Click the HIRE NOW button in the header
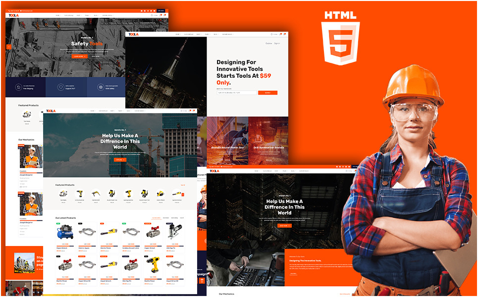 160,11
